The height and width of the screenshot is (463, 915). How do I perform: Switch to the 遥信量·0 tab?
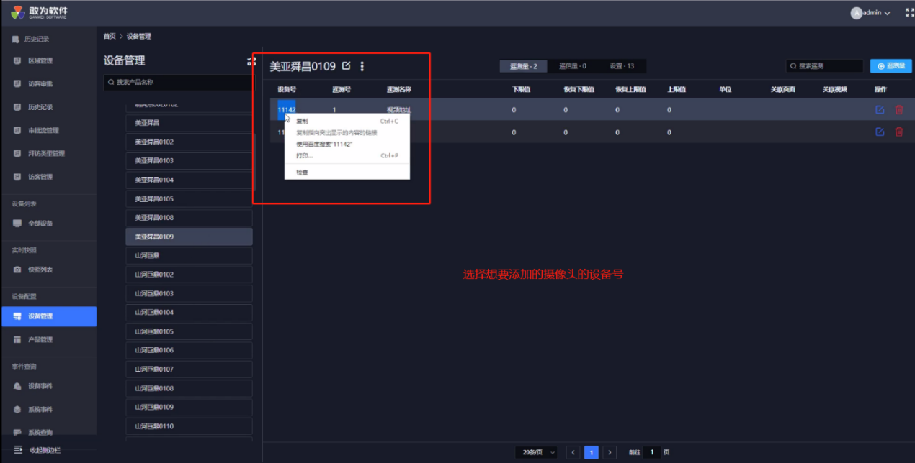click(x=573, y=66)
